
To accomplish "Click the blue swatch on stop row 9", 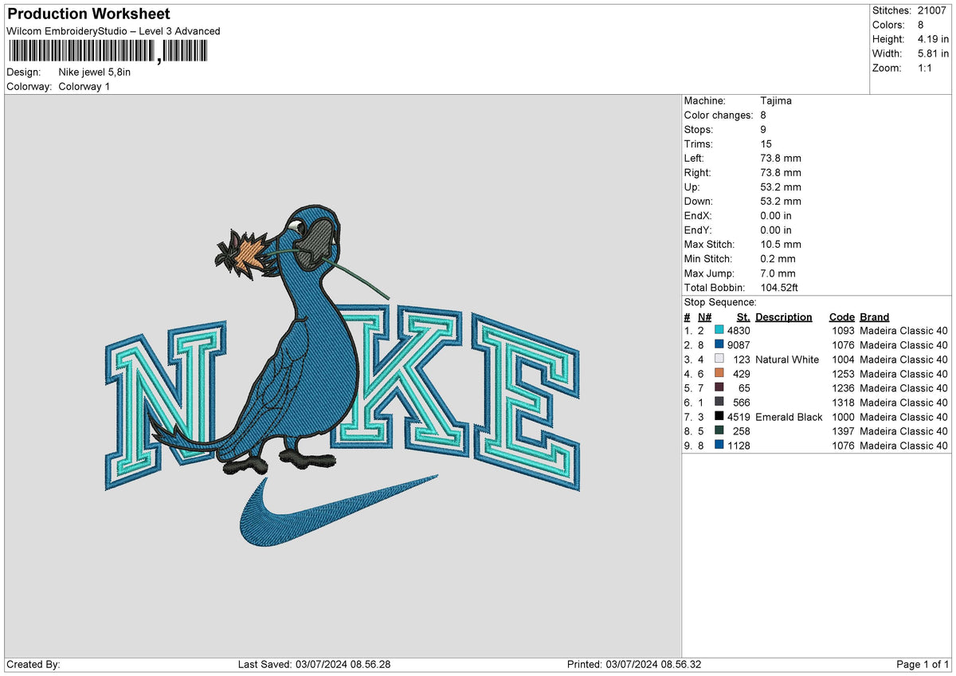I will pos(719,446).
